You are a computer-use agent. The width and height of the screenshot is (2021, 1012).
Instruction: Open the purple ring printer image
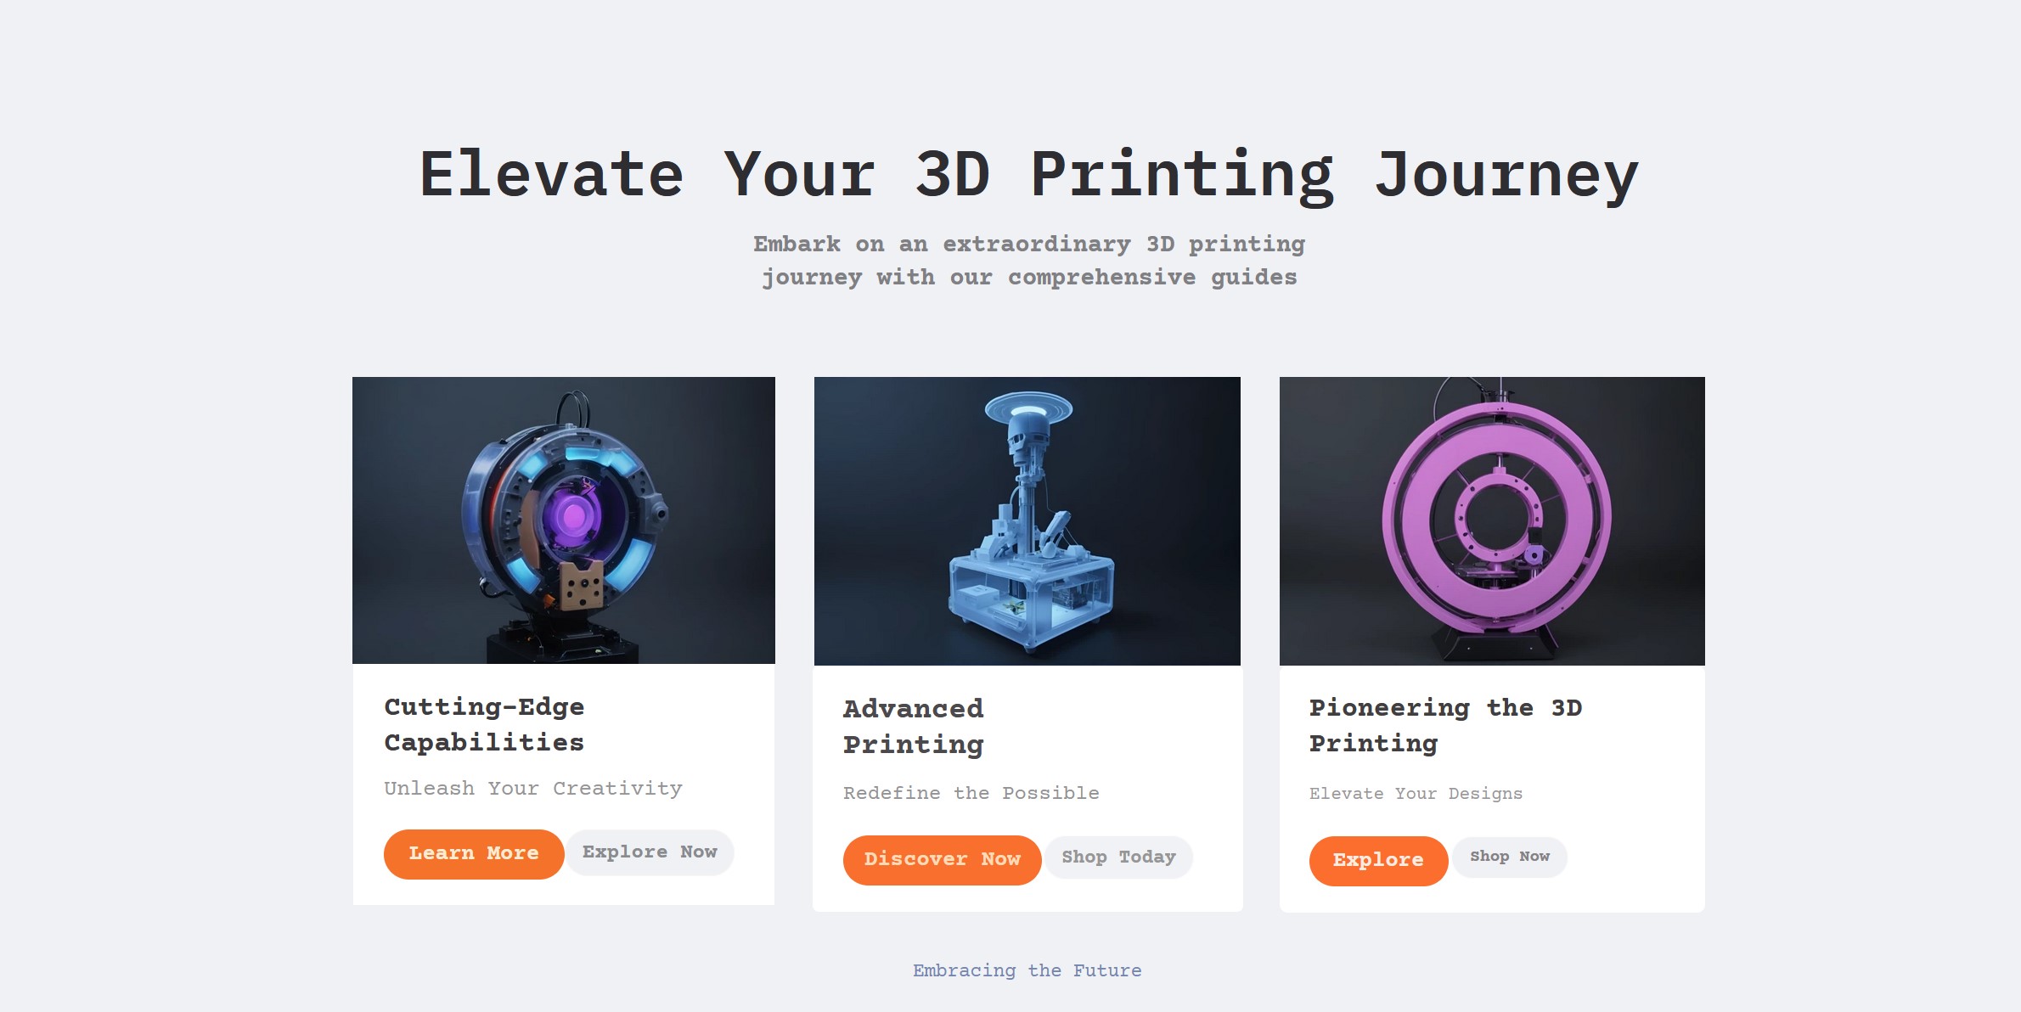(1492, 521)
